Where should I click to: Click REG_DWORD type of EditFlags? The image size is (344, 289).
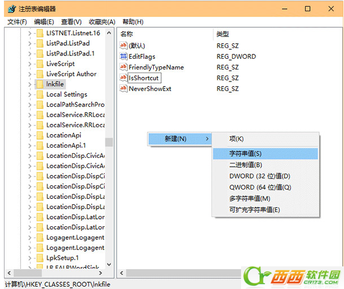[236, 57]
